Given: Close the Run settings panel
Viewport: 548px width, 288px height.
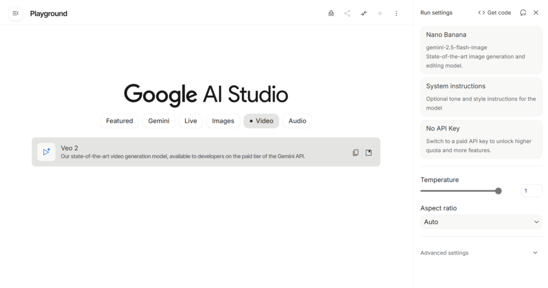Looking at the screenshot, I should 536,13.
